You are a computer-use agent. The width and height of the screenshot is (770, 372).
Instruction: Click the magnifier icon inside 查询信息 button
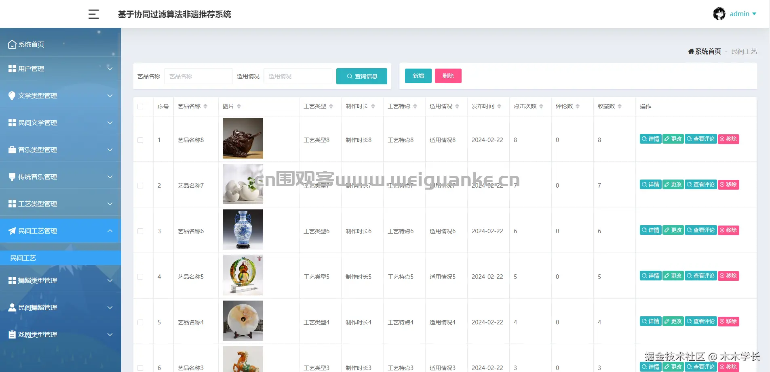349,76
